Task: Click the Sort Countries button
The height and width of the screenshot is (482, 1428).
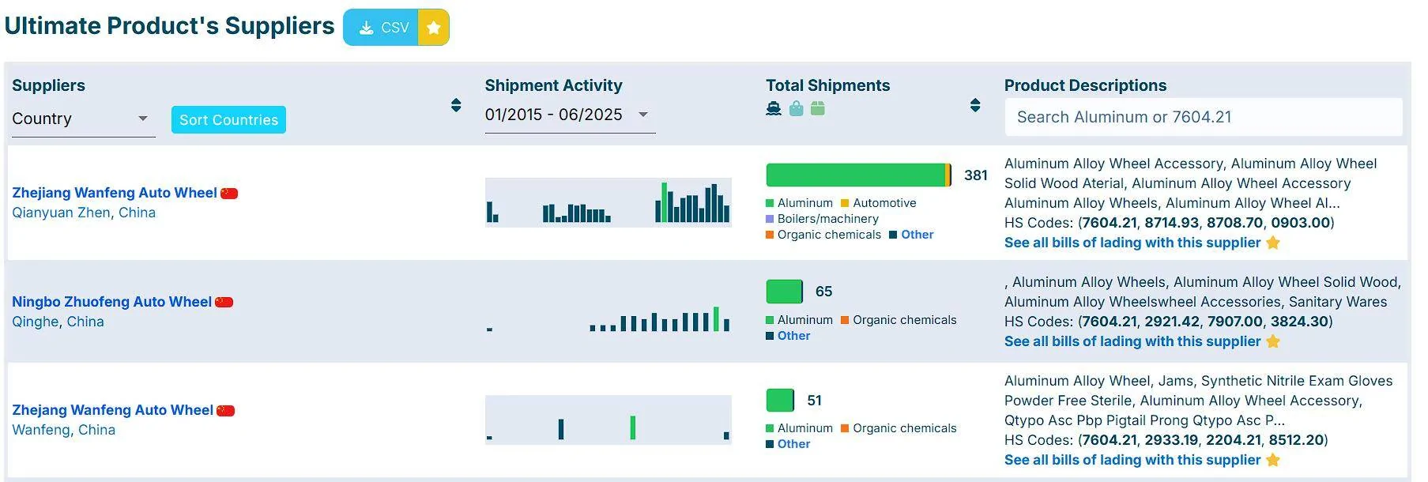Action: click(228, 119)
